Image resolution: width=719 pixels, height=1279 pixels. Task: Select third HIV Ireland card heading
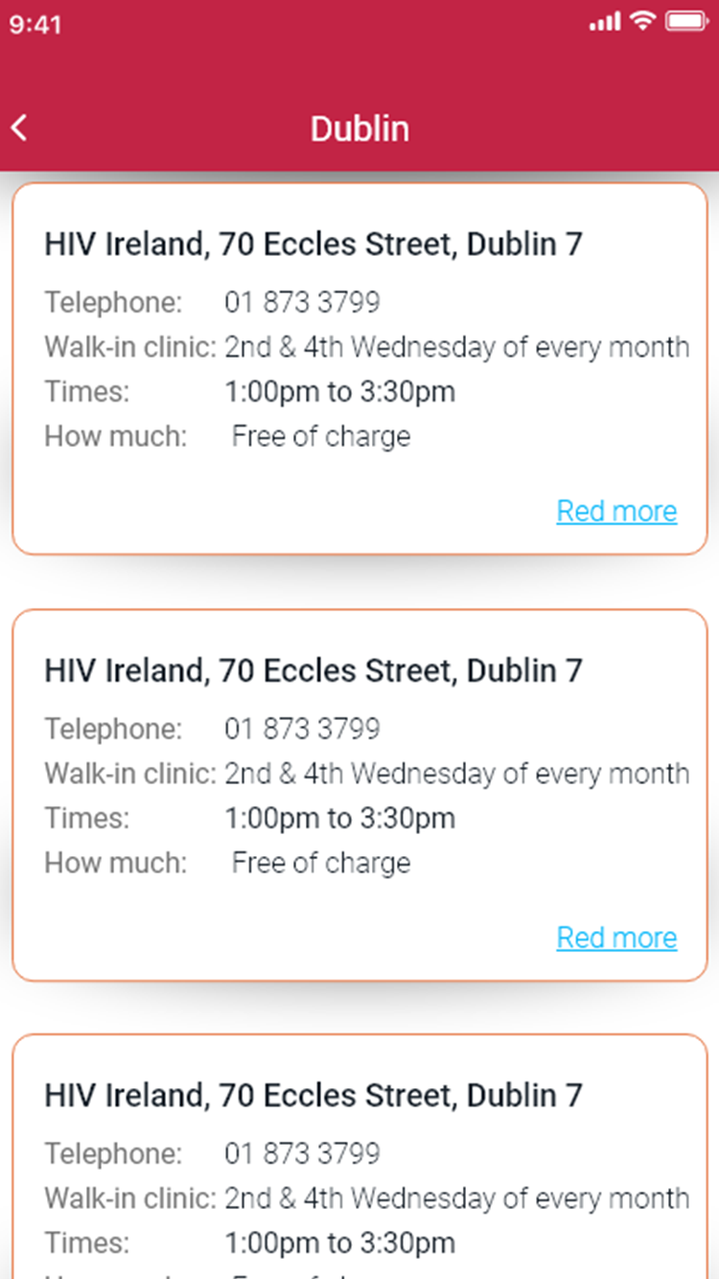coord(313,1096)
